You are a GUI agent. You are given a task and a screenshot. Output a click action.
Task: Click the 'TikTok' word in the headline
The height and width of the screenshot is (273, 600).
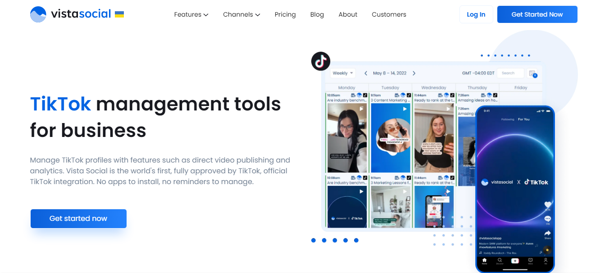[x=60, y=104]
